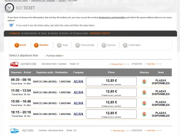Screen dimensions: 180x135
Task: Click step 6 Confirmation
Action: click(x=132, y=45)
